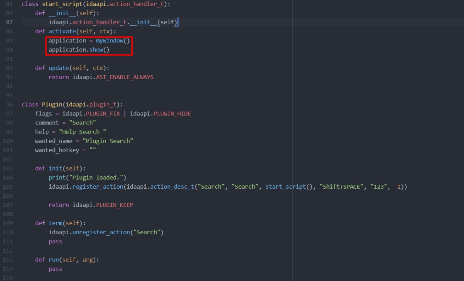Click the "Help Search " string literal
This screenshot has width=464, height=281.
[x=83, y=132]
